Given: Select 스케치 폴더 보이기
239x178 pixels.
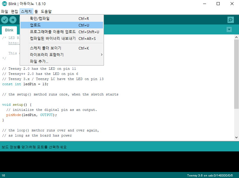Looking at the screenshot, I should [x=62, y=48].
